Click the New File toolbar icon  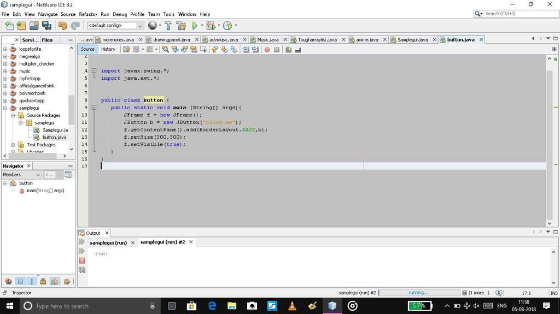[x=9, y=26]
